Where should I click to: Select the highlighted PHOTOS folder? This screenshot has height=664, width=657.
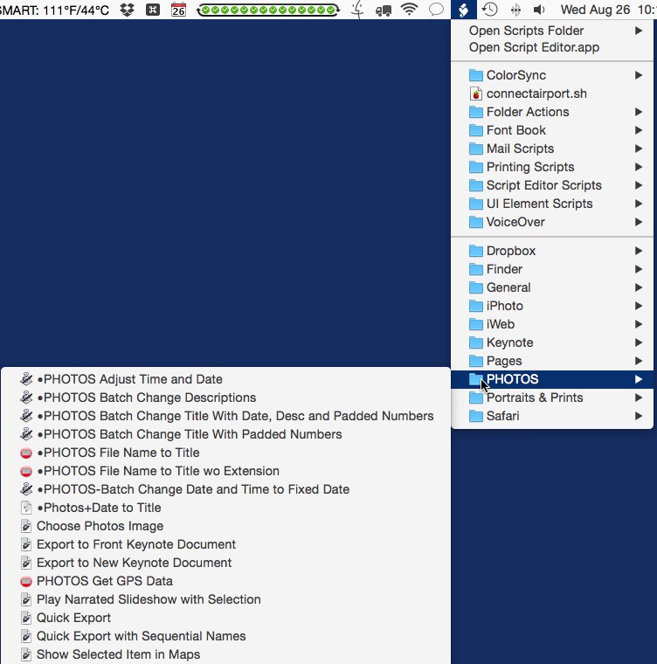552,379
